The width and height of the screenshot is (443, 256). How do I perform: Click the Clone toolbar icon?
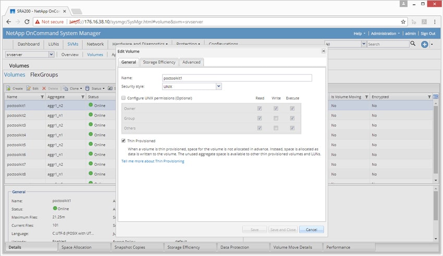tap(66, 88)
